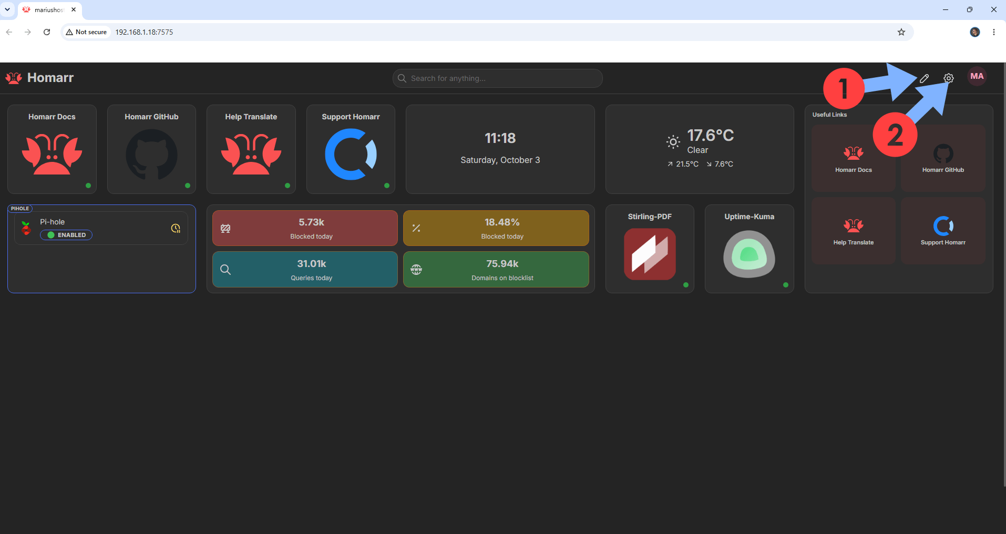Click the Saturday, October 3 date text

(500, 160)
